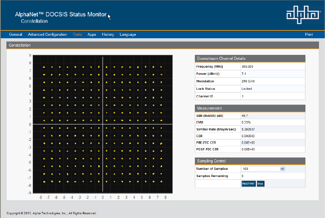
Task: Select the Symbol Rate value 5.360537
Action: [248, 129]
